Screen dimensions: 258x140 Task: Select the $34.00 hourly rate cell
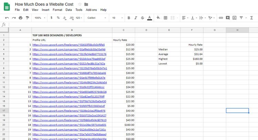[x=123, y=87]
